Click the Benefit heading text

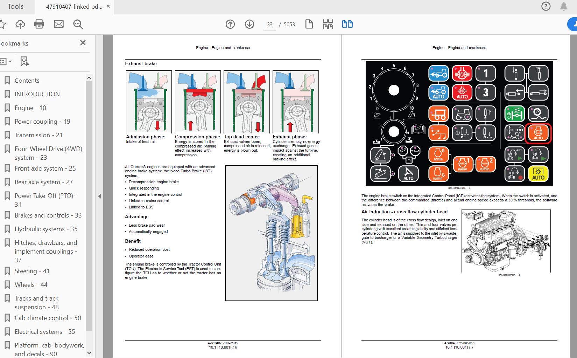point(133,241)
